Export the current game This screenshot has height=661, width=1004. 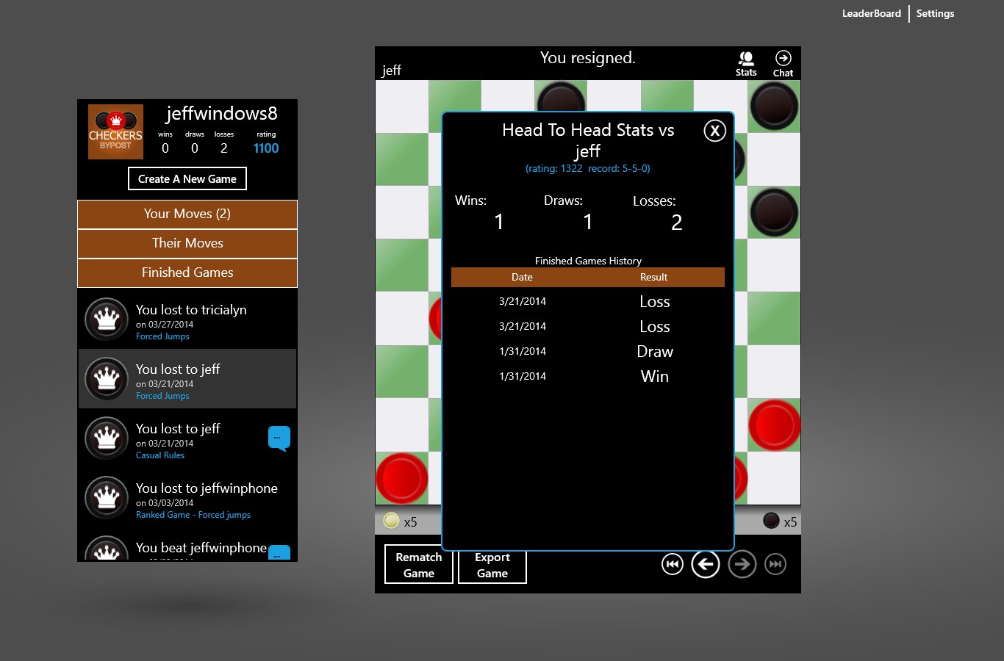[491, 566]
